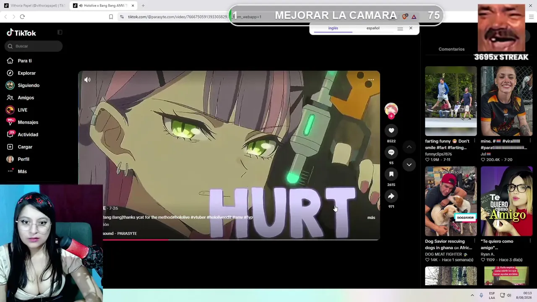Bookmark this page in the browser
The height and width of the screenshot is (302, 537).
coord(111,17)
